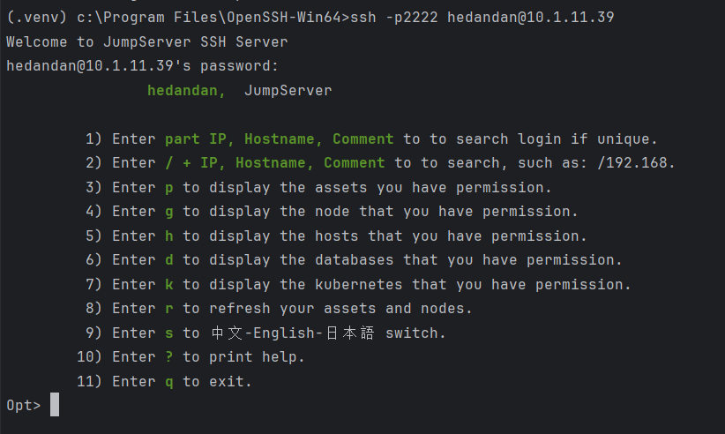Image resolution: width=725 pixels, height=434 pixels.
Task: Click the '中文-English-日本語' language text
Action: click(293, 333)
